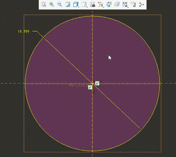Click the Refit view magnifier icon

click(x=44, y=4)
